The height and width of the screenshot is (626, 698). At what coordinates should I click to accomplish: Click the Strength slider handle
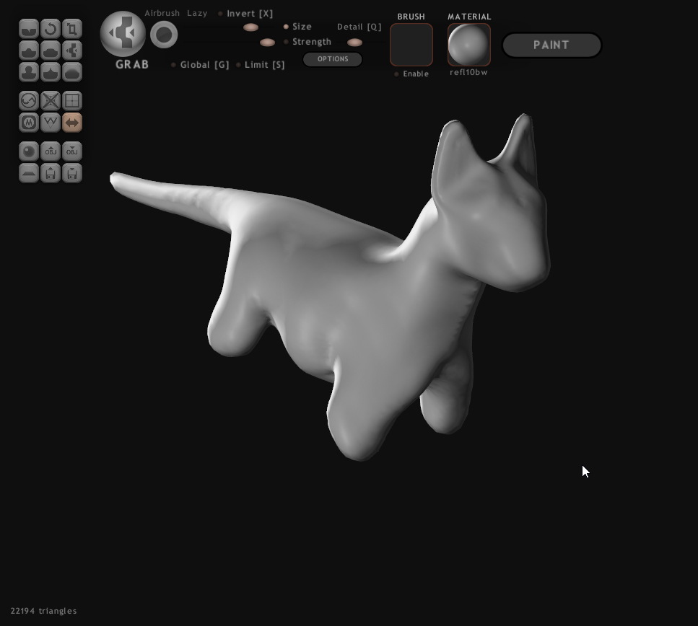(x=267, y=43)
